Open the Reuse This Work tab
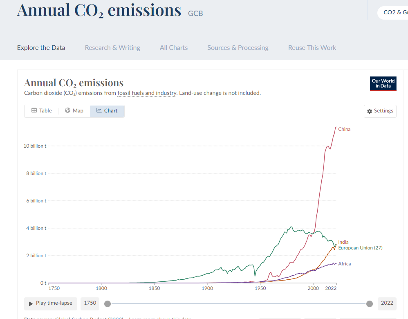 [312, 48]
